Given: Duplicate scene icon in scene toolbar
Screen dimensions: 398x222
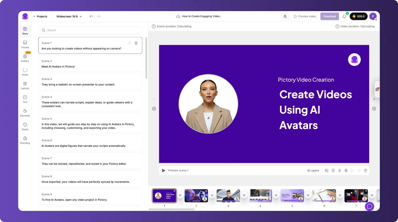Looking at the screenshot, I should pyautogui.click(x=359, y=171).
